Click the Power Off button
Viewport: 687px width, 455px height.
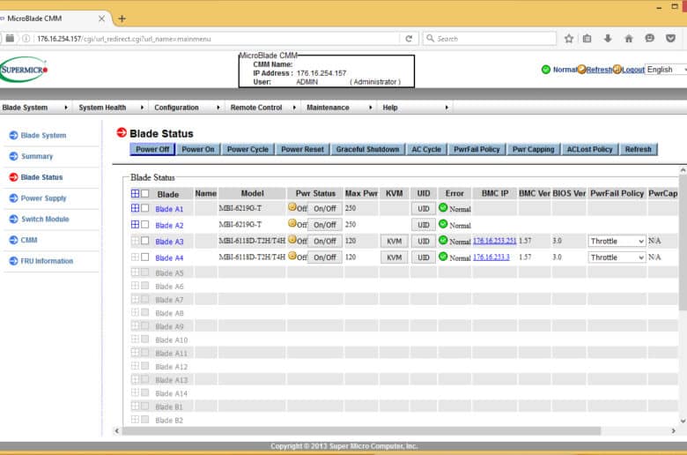pos(152,149)
